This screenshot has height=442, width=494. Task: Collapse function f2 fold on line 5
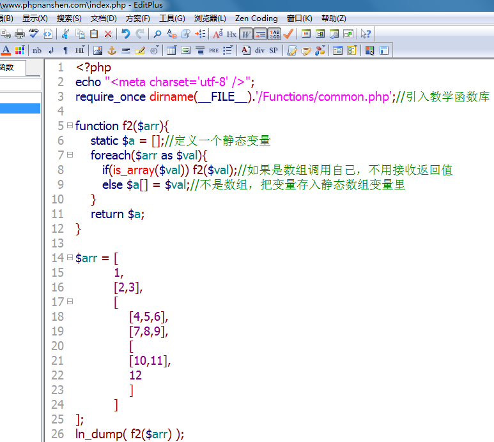tap(70, 126)
